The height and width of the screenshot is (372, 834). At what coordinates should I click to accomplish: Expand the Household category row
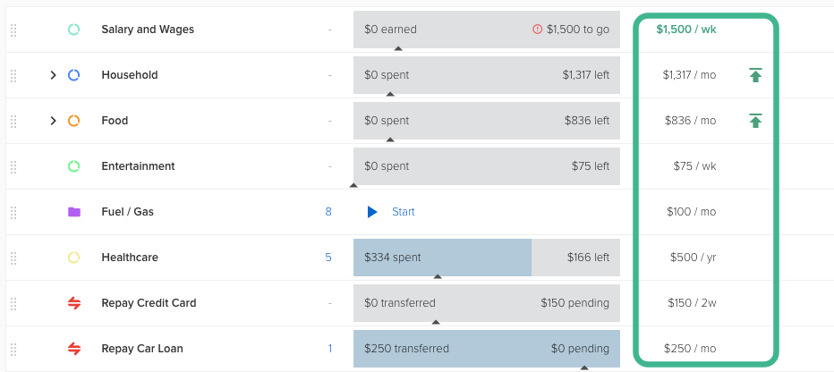54,75
